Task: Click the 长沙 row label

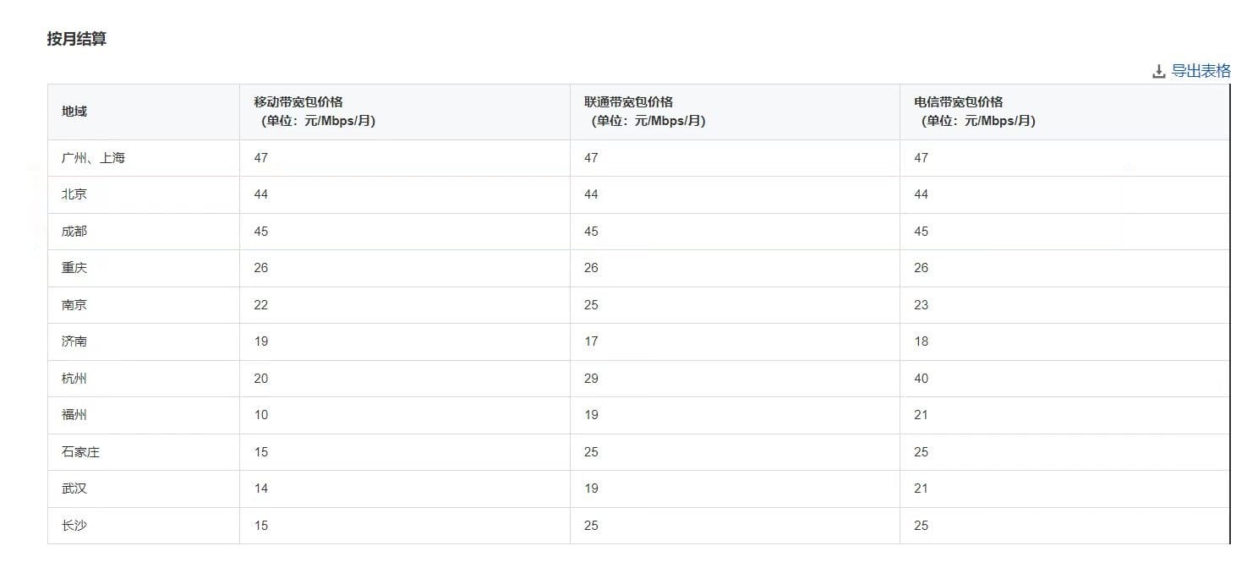Action: point(74,526)
